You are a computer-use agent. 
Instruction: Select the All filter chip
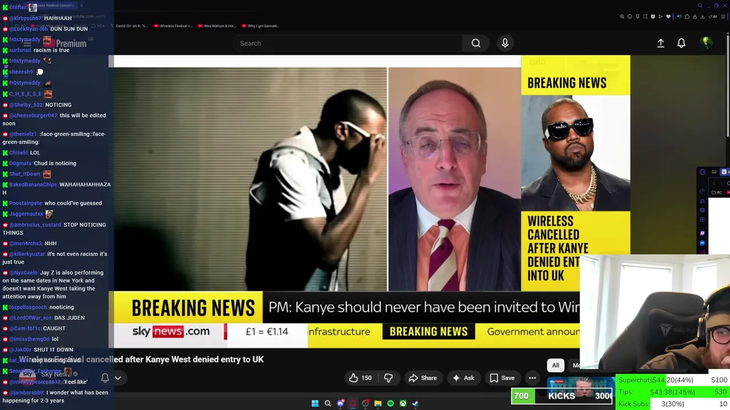coord(555,366)
